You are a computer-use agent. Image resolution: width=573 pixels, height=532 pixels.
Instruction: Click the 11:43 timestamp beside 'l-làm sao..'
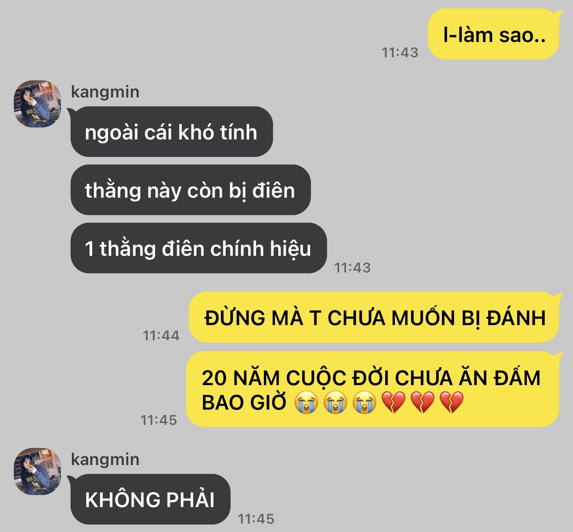click(x=400, y=53)
